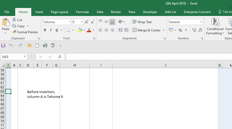
Task: Increase font size with large A icon
Action: tap(87, 22)
